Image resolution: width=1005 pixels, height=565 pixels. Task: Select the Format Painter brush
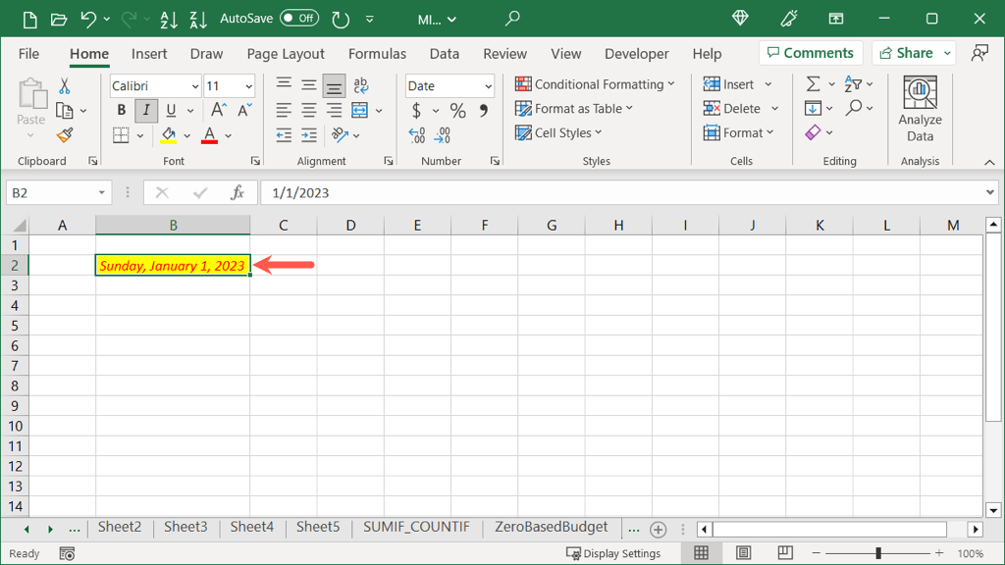tap(64, 135)
